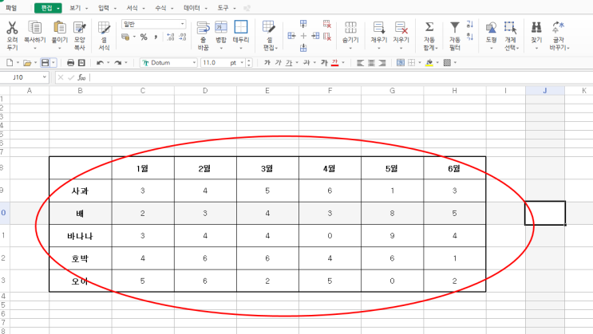This screenshot has width=593, height=334.
Task: Click the increase decimal places icon
Action: point(170,37)
